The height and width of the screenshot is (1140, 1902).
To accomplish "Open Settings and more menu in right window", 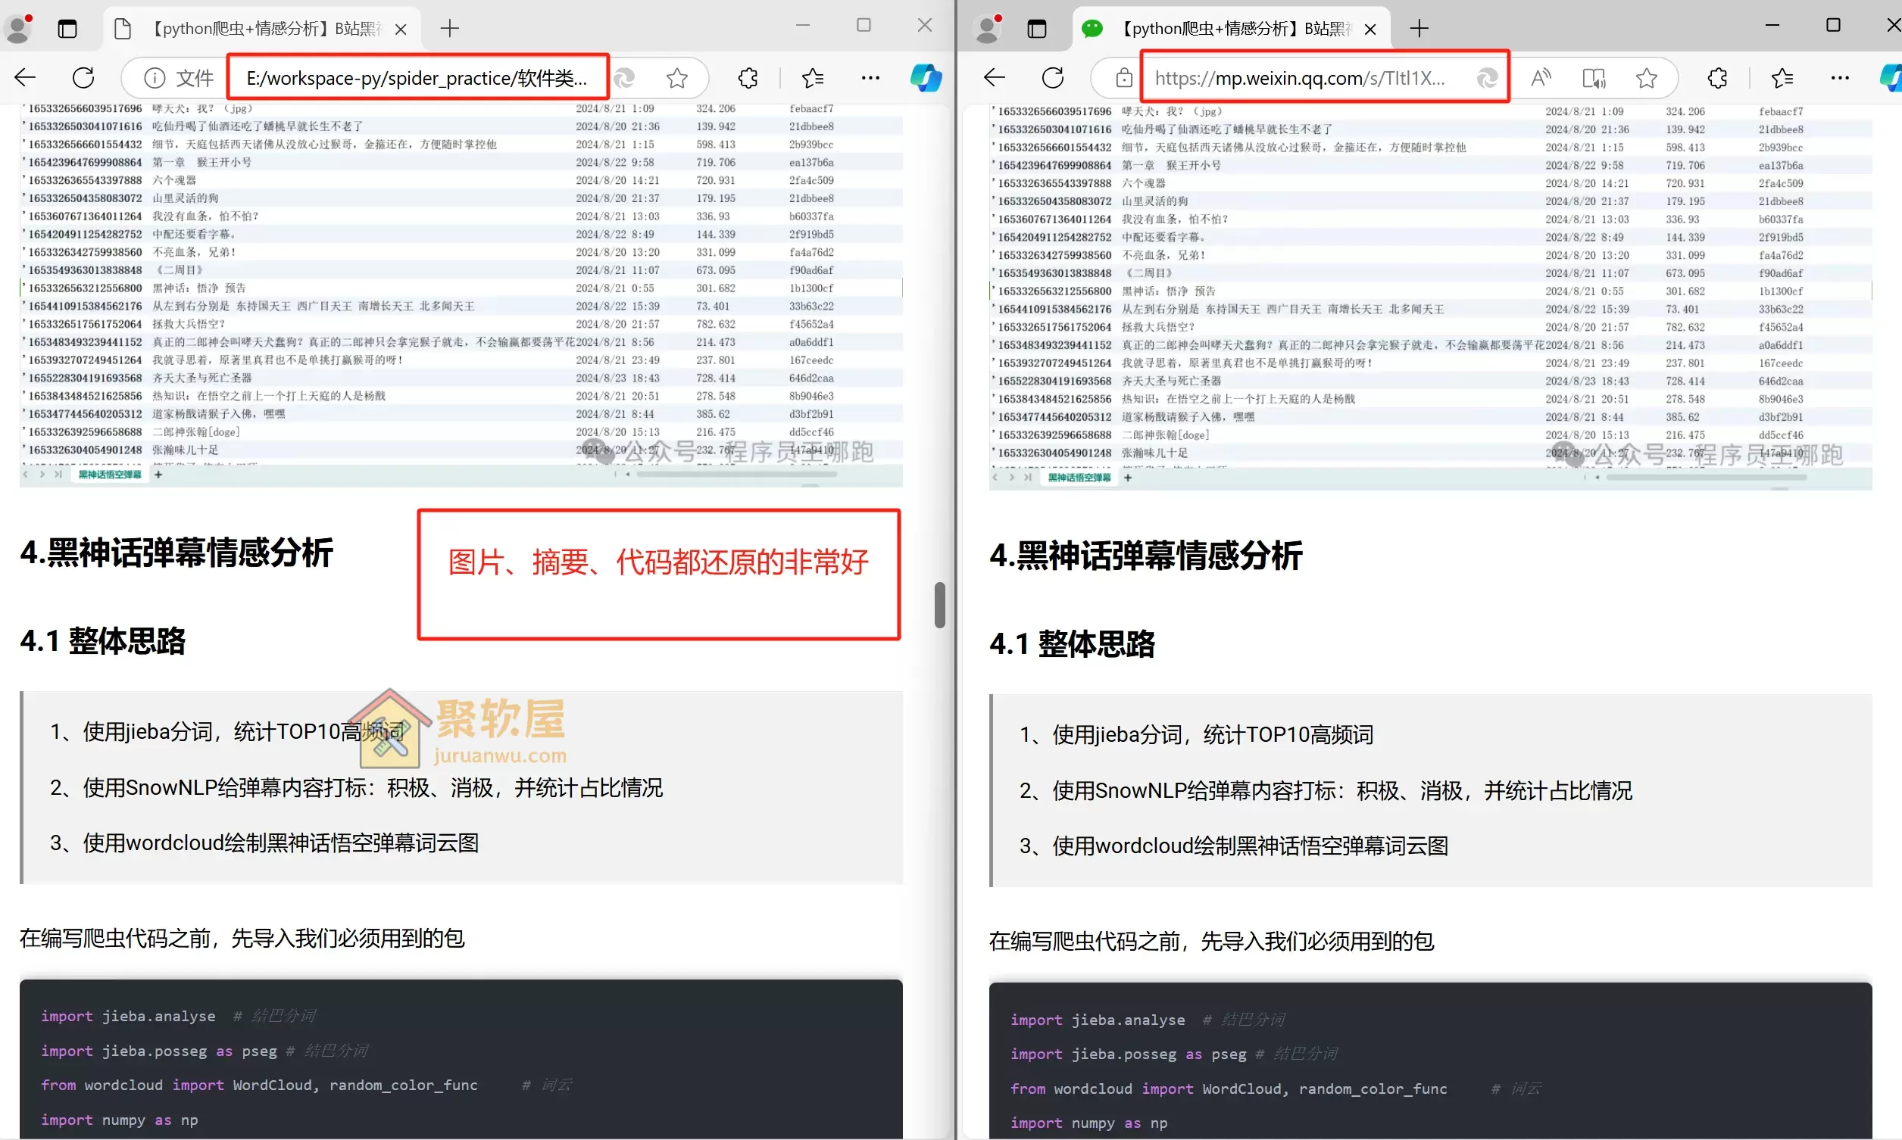I will click(x=1841, y=76).
